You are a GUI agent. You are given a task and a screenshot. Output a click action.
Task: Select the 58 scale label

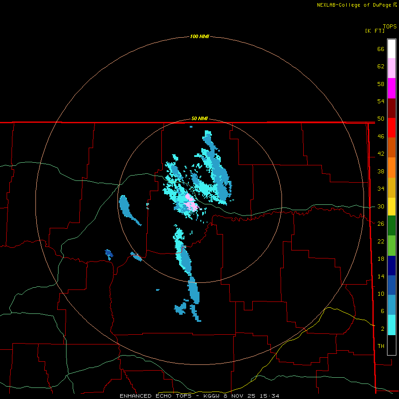point(381,84)
